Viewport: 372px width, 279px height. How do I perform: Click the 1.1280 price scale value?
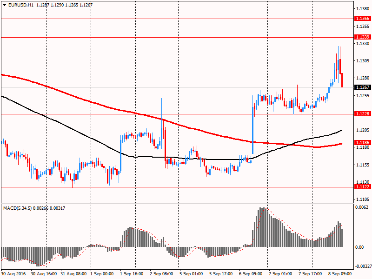(x=363, y=78)
